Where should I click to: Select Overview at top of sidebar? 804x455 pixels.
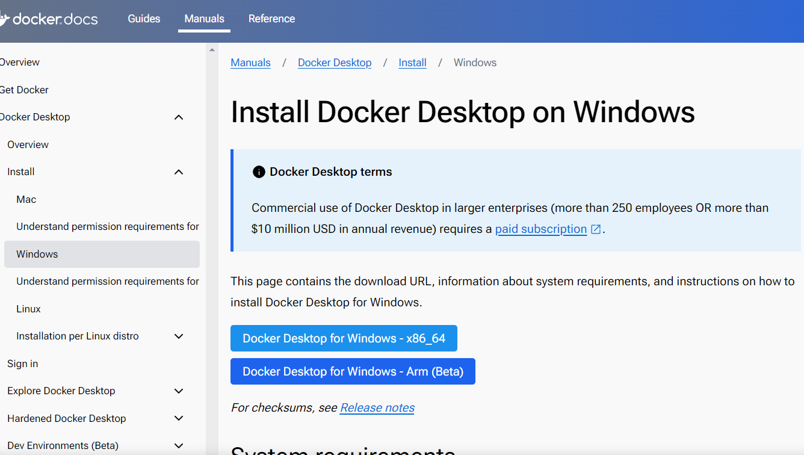(x=20, y=63)
